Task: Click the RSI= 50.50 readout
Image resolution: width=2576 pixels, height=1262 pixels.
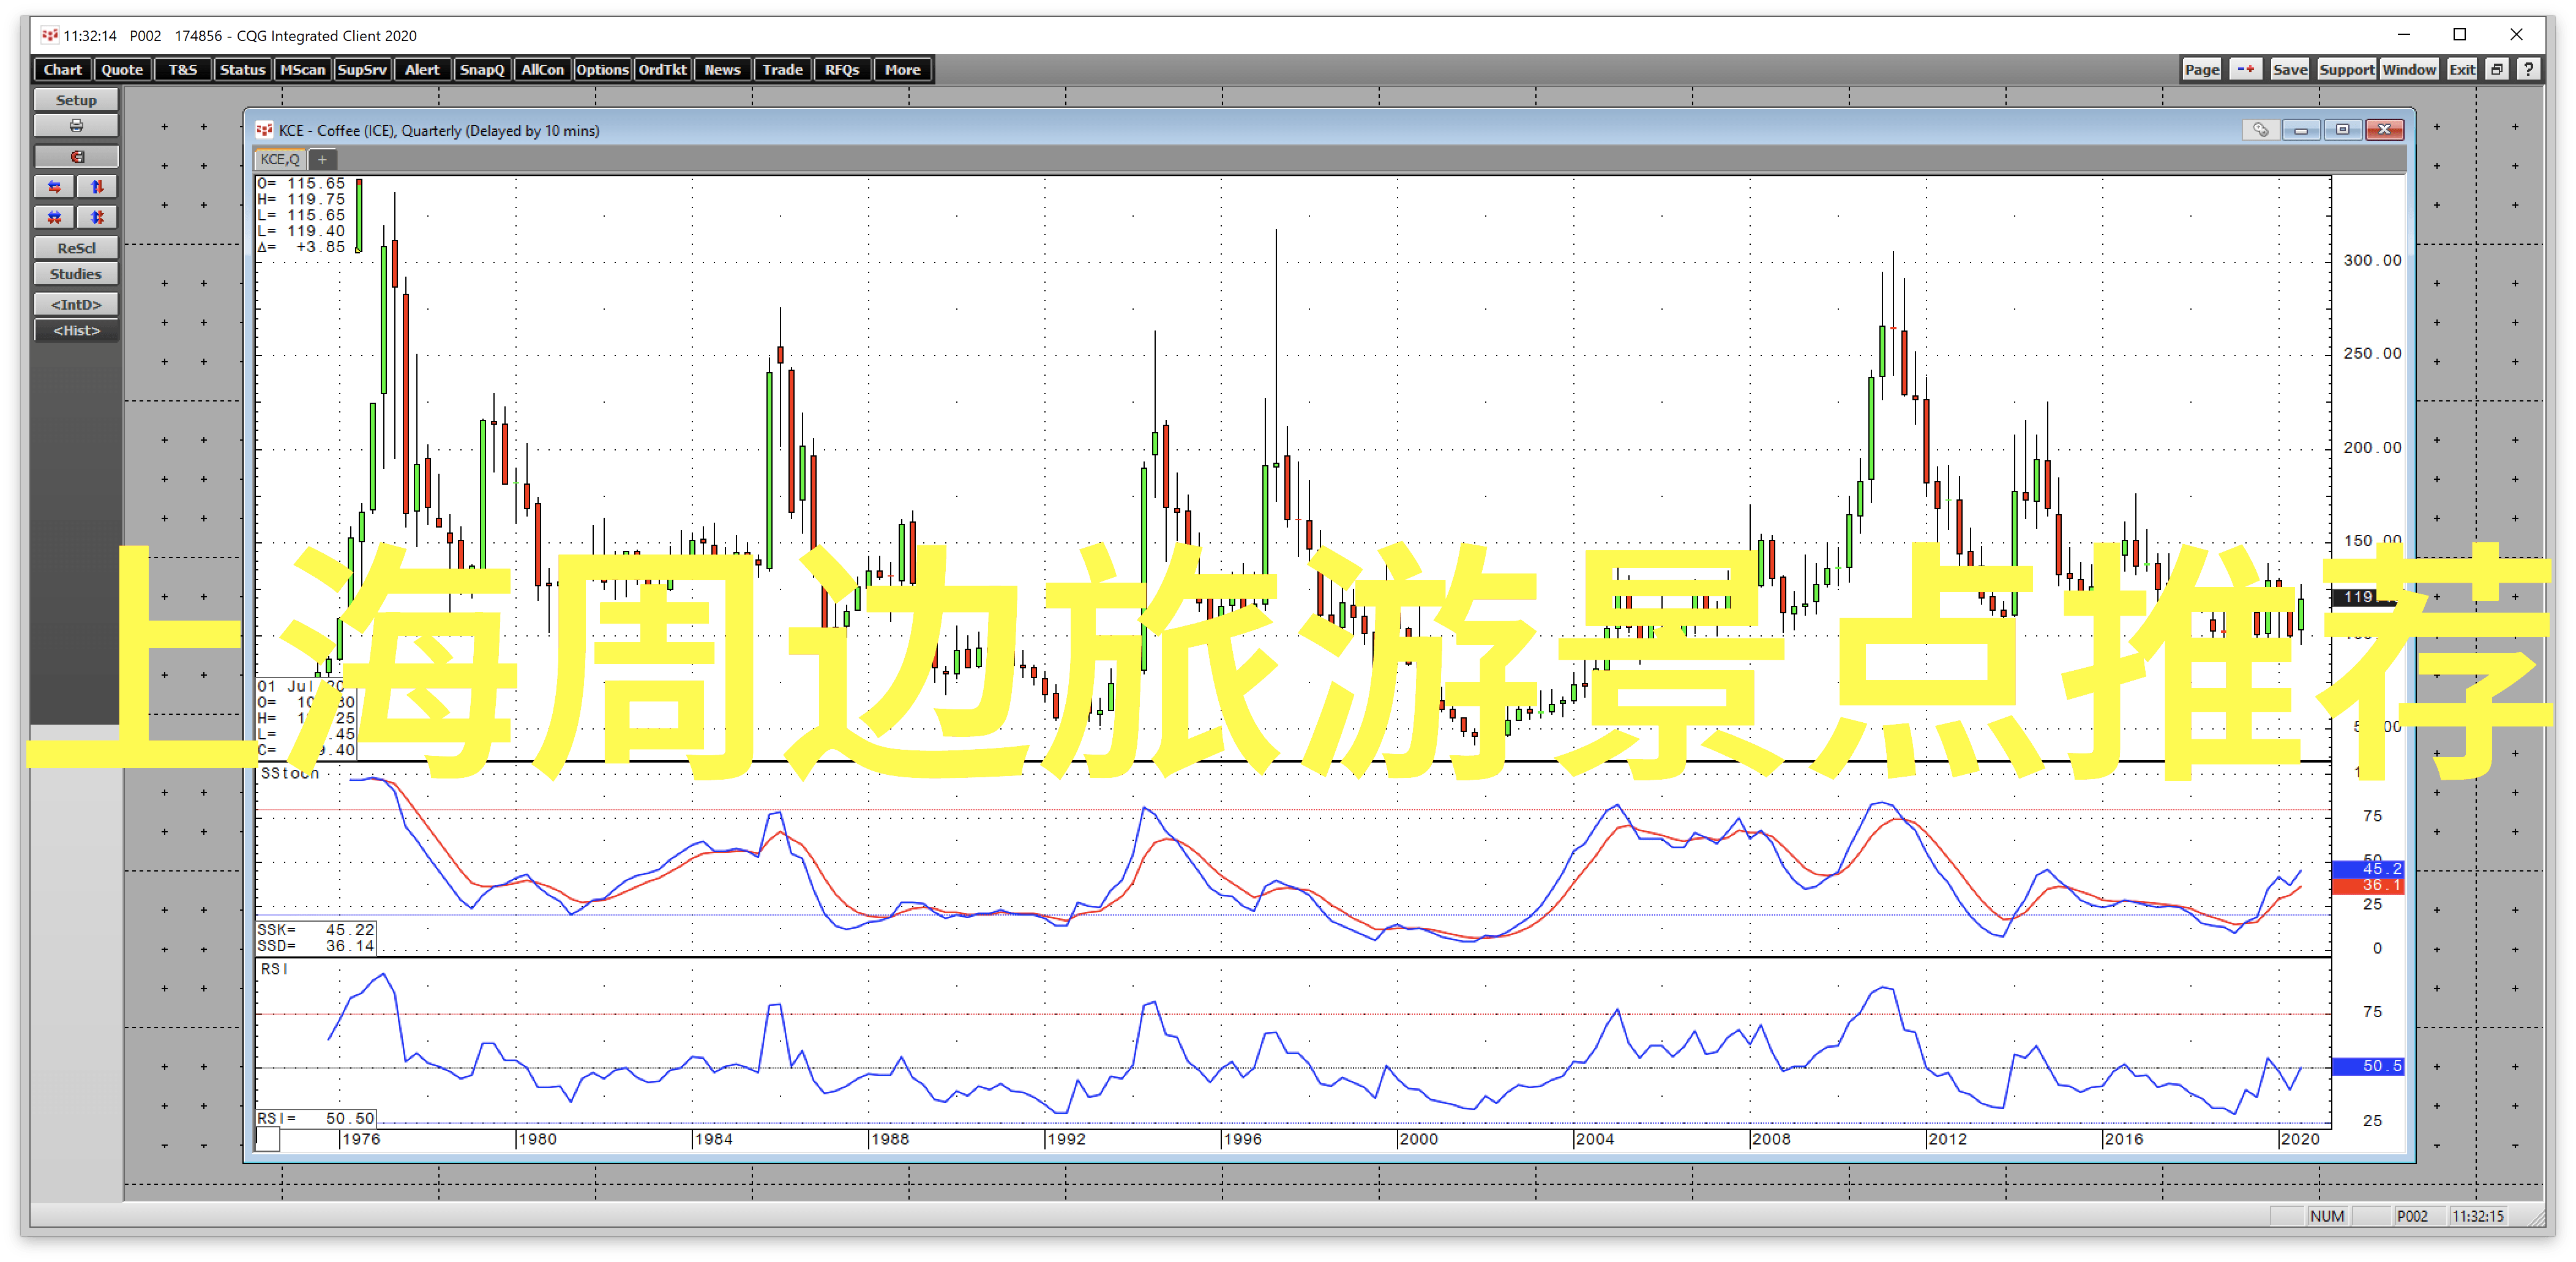Action: point(316,1119)
